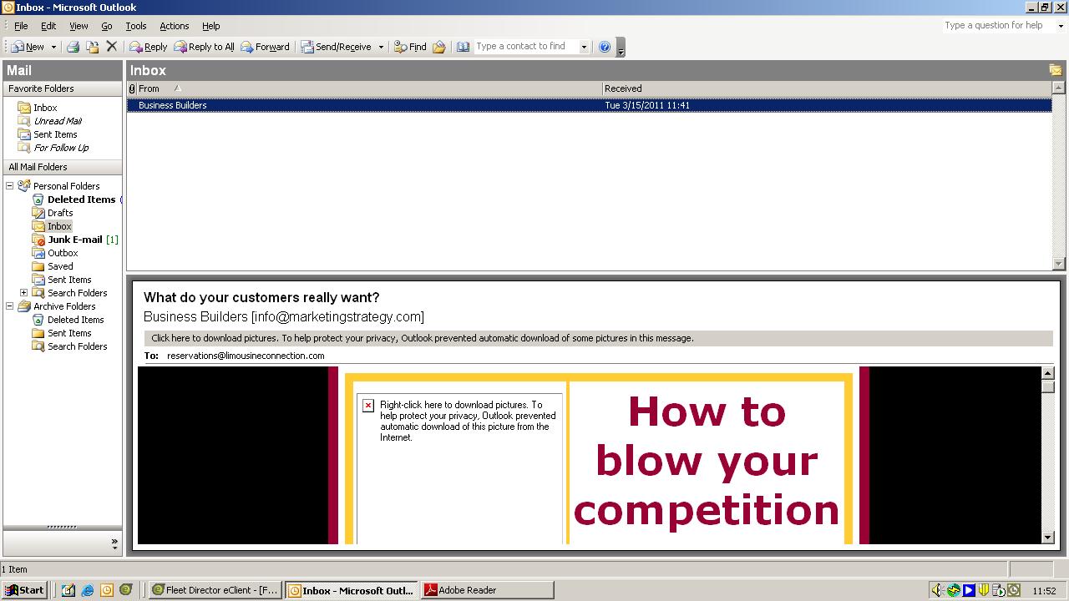The height and width of the screenshot is (601, 1069).
Task: Open the Junk E-mail folder
Action: click(x=74, y=240)
